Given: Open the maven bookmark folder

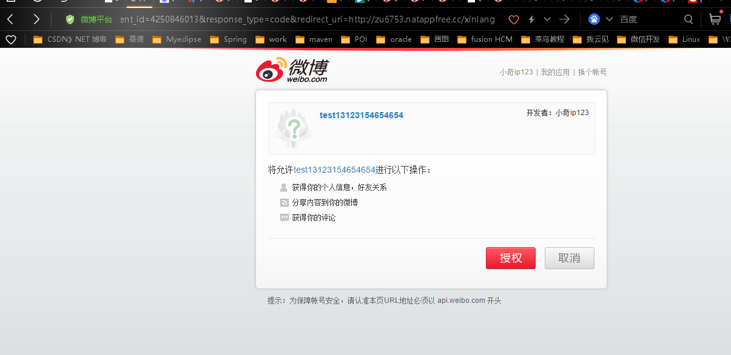Looking at the screenshot, I should 314,39.
